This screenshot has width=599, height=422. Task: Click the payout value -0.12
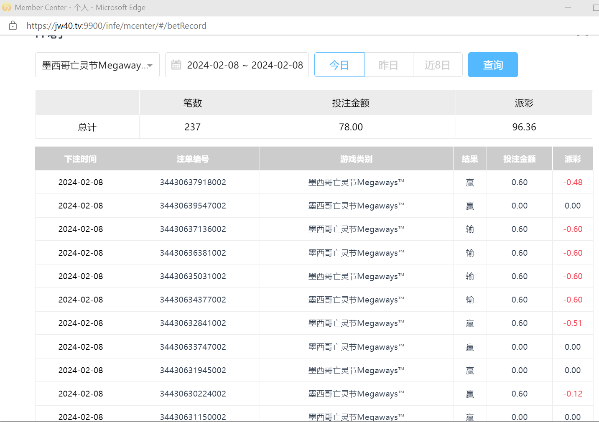click(573, 394)
